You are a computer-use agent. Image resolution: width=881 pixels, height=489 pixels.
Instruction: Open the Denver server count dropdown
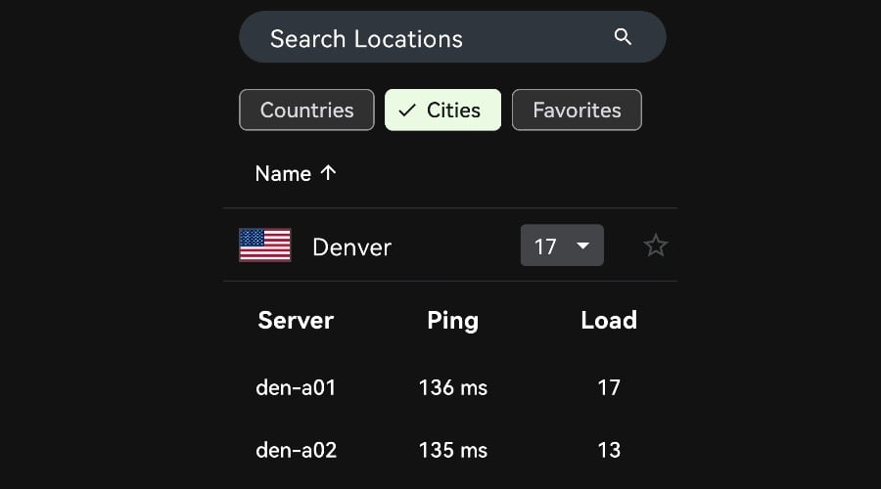point(561,245)
